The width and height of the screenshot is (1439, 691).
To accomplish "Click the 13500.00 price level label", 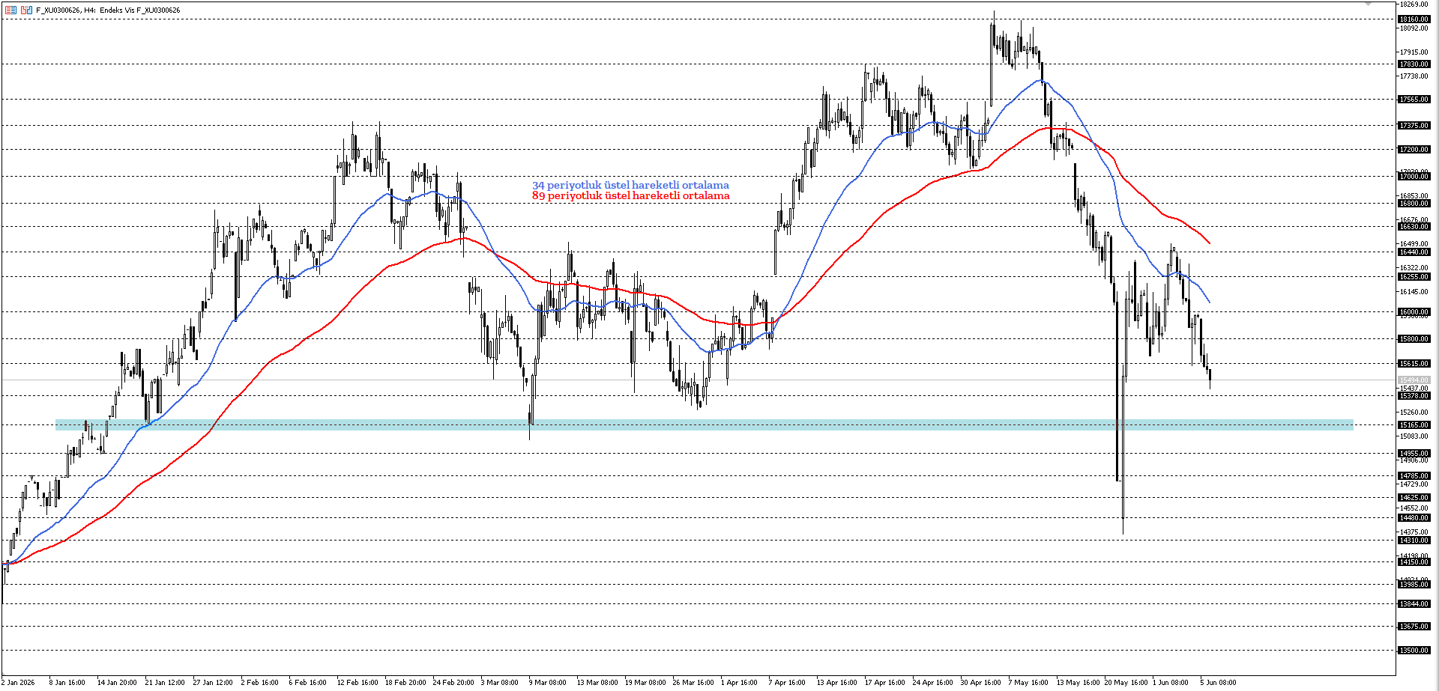I will pos(1414,651).
